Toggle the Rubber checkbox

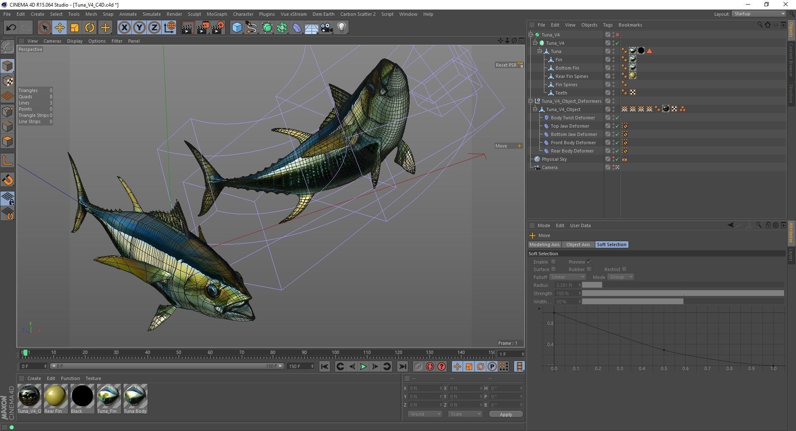589,269
